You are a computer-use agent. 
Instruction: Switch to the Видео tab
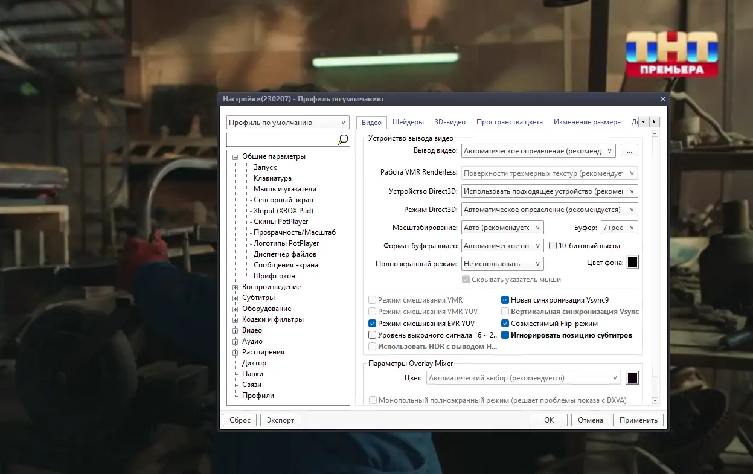[371, 122]
